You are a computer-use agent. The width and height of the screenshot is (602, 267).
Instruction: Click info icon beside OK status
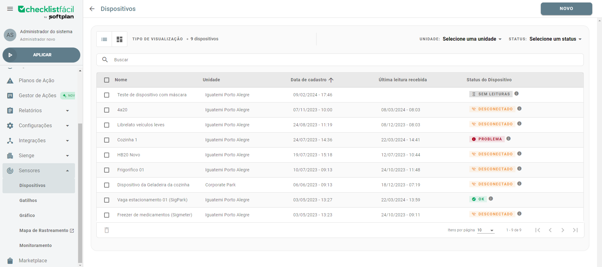[x=491, y=199]
